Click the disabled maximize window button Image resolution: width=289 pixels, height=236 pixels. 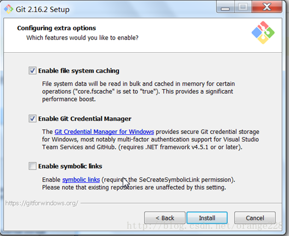click(x=243, y=7)
